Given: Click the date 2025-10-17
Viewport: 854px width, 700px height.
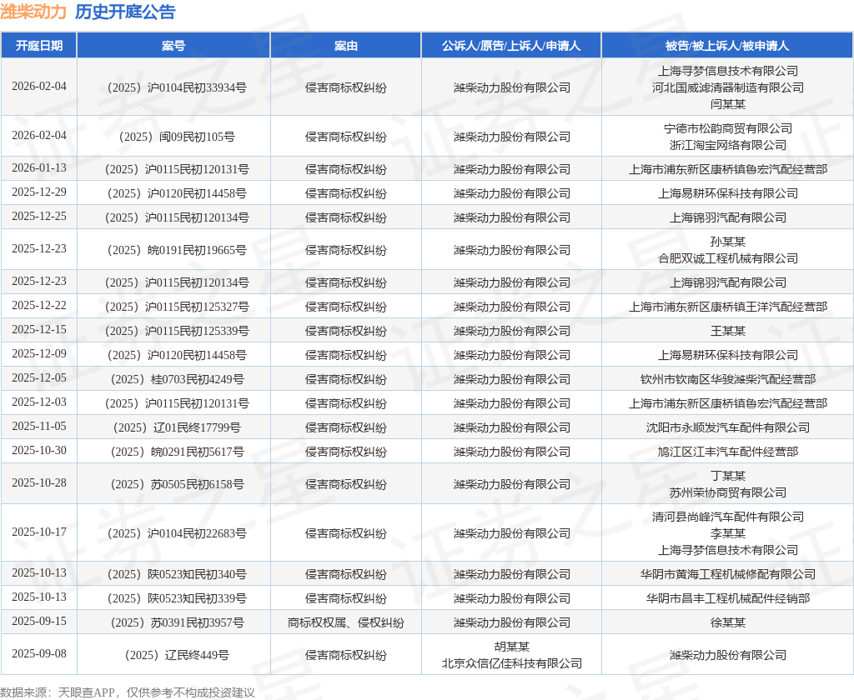Looking at the screenshot, I should [x=39, y=532].
